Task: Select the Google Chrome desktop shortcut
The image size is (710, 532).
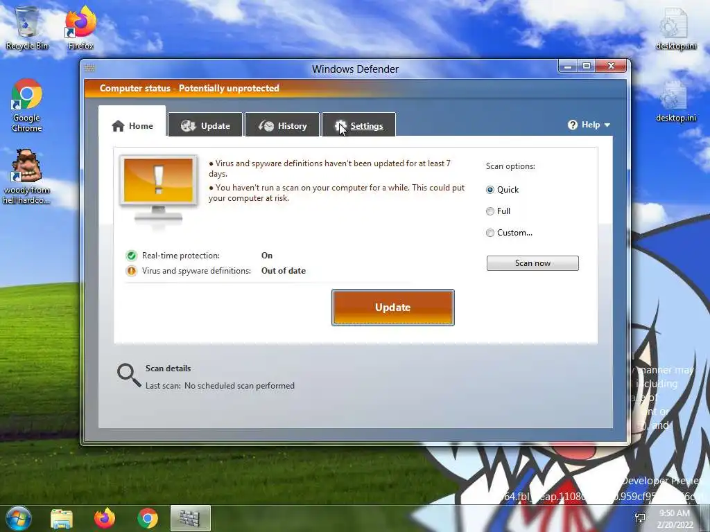Action: [27, 105]
